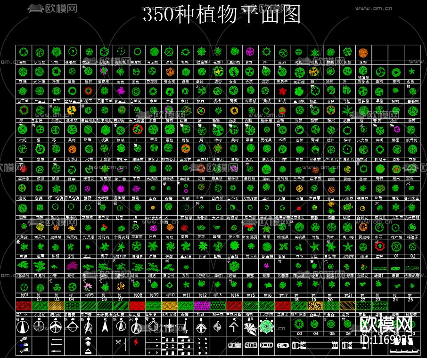Select shrub symbol numbered 05

pos(331,324)
